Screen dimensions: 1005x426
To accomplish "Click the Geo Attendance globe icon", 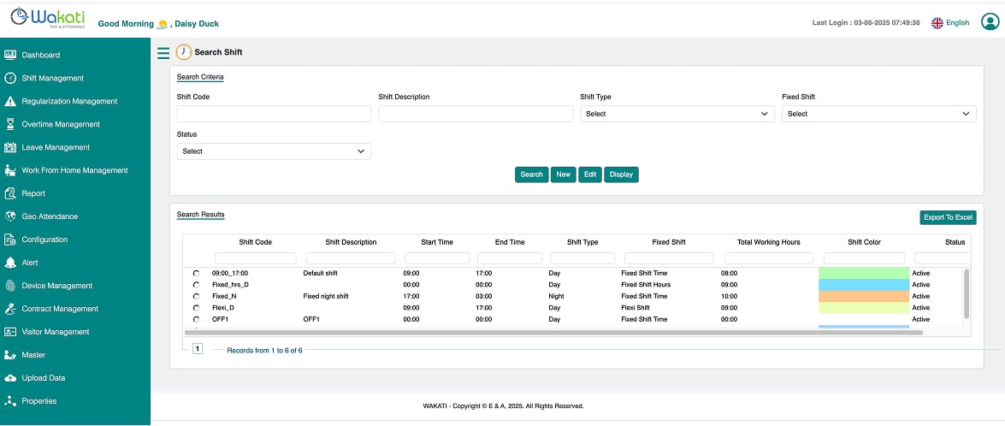I will [10, 216].
